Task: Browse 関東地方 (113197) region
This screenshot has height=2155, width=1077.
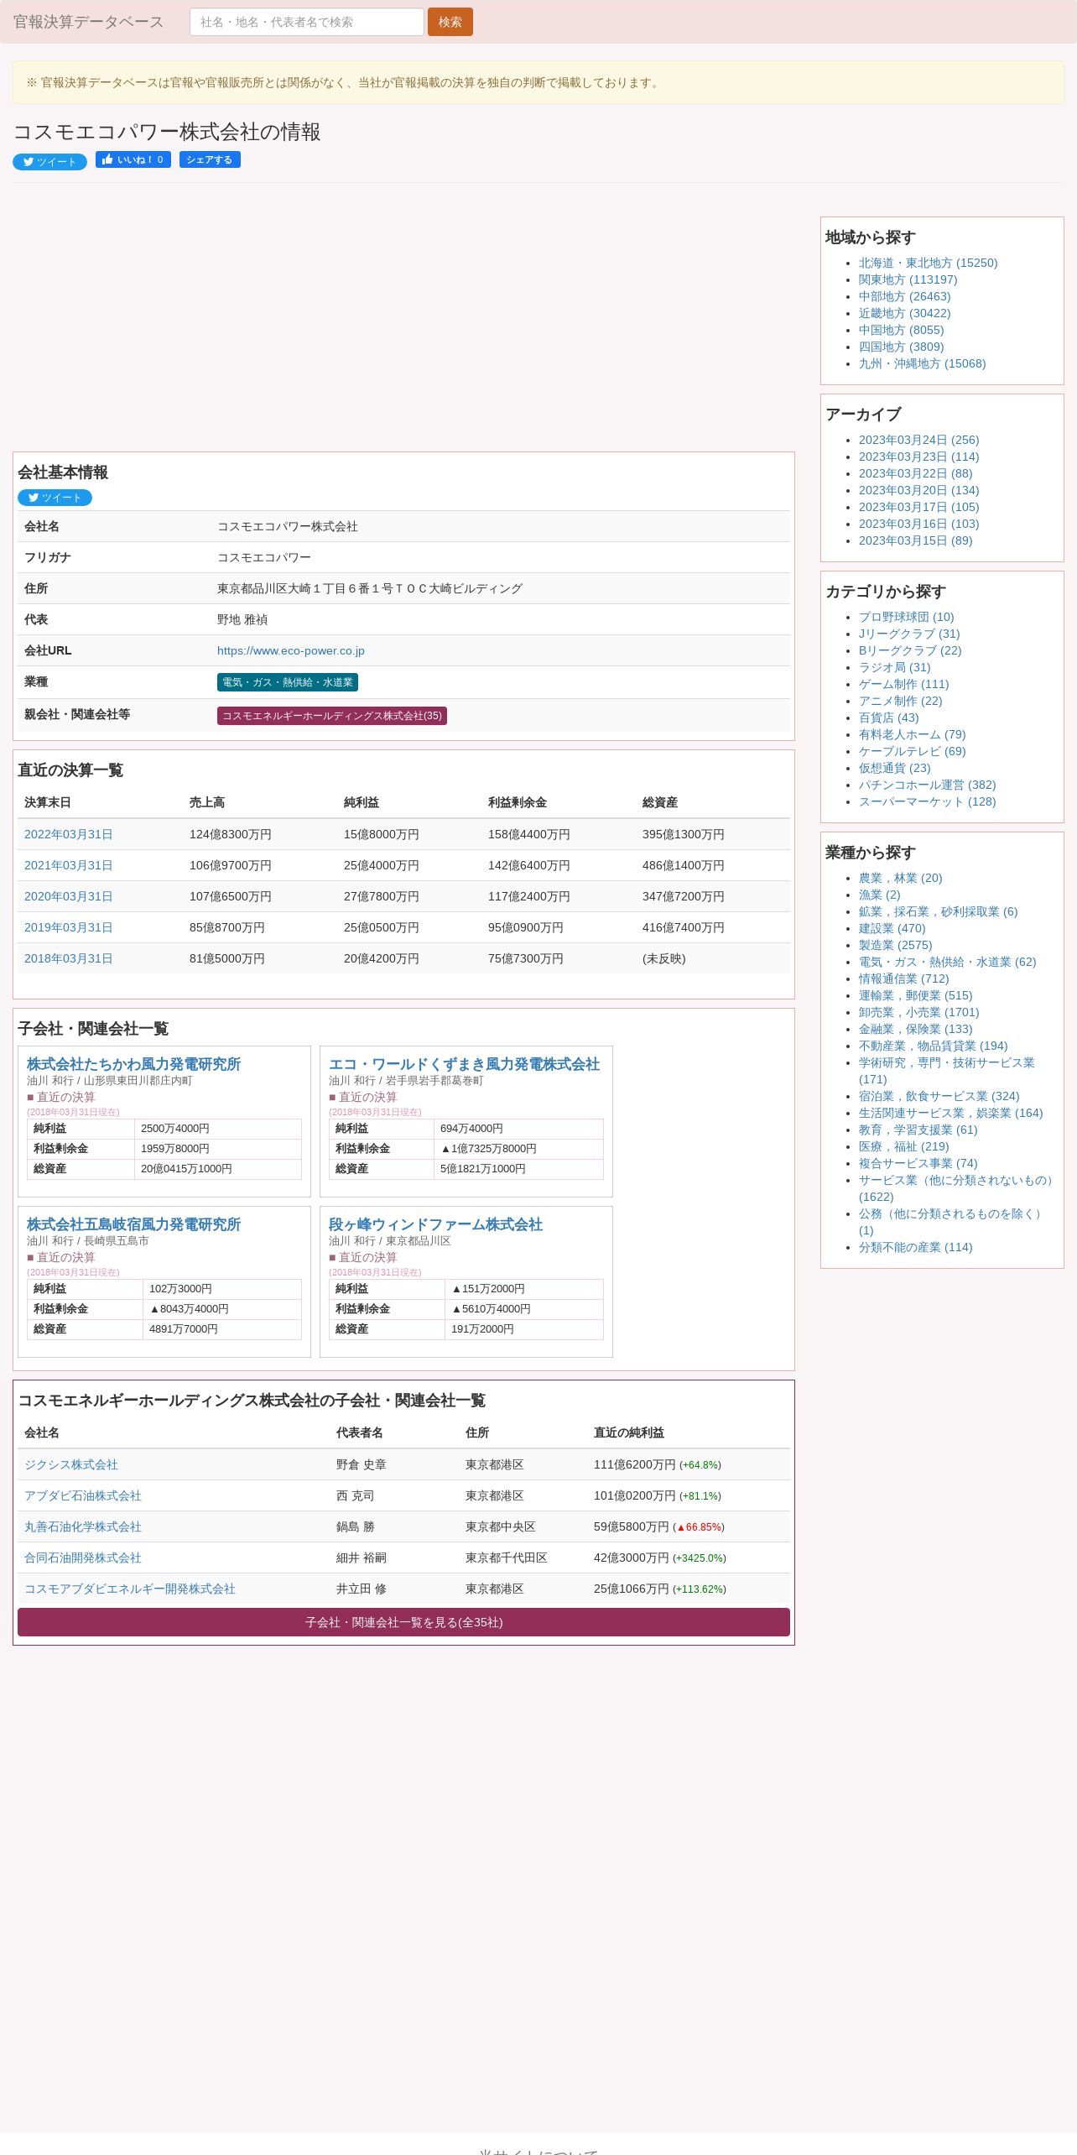Action: (x=908, y=279)
